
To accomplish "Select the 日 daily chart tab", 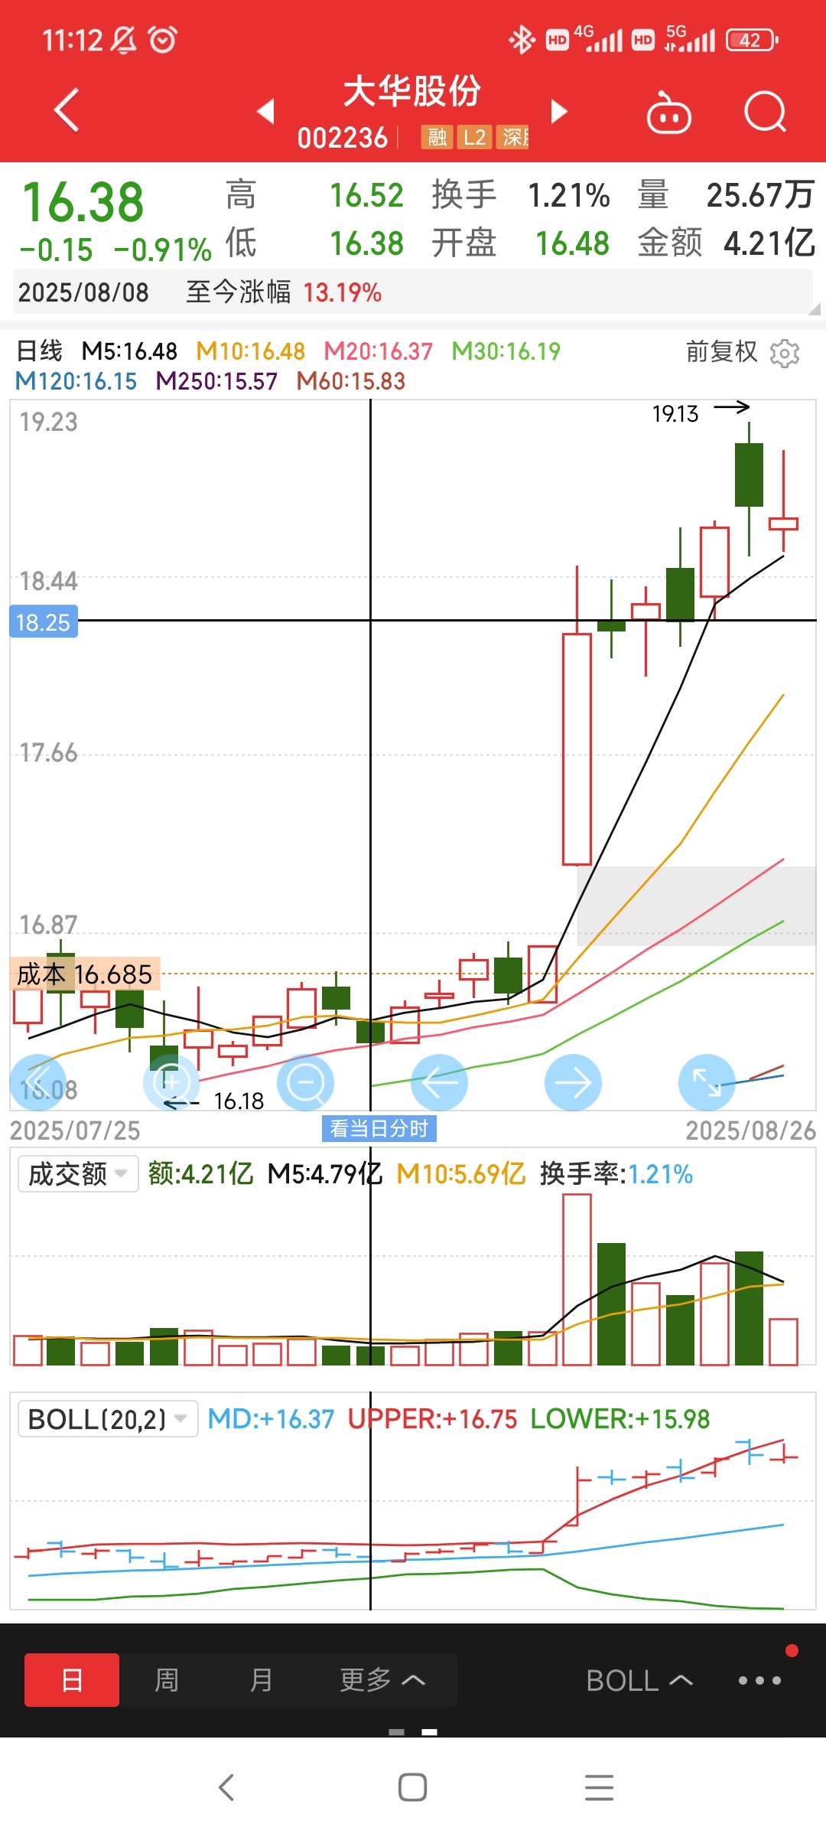I will tap(72, 1680).
